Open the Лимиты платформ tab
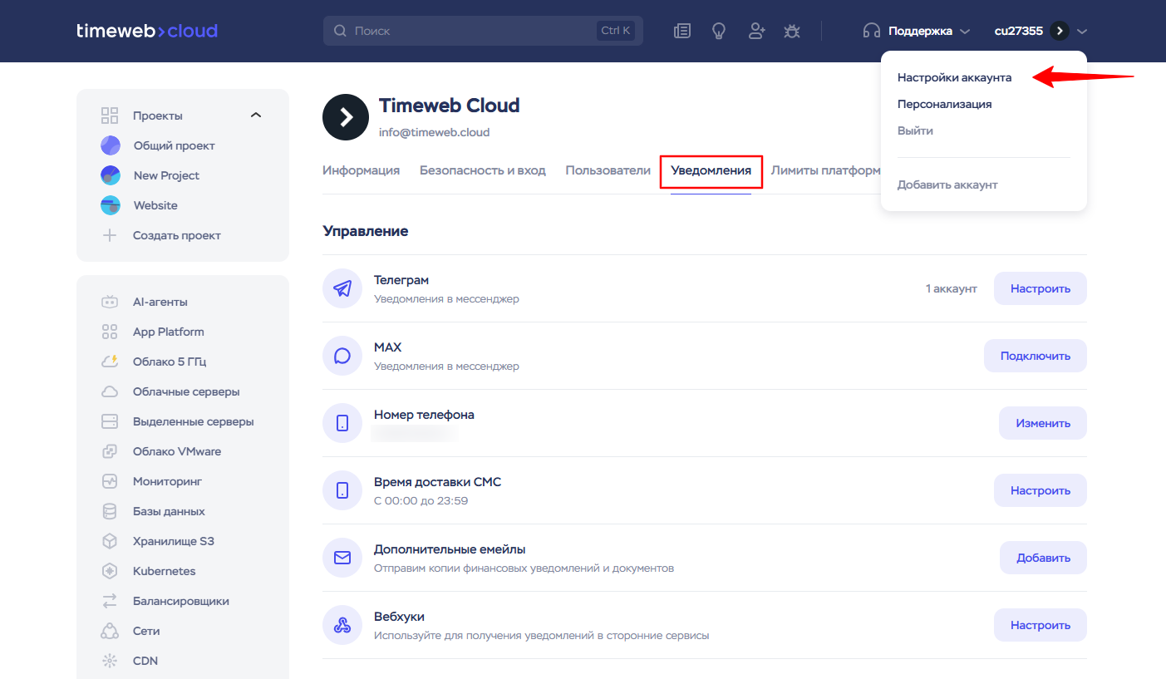This screenshot has width=1166, height=679. tap(825, 170)
